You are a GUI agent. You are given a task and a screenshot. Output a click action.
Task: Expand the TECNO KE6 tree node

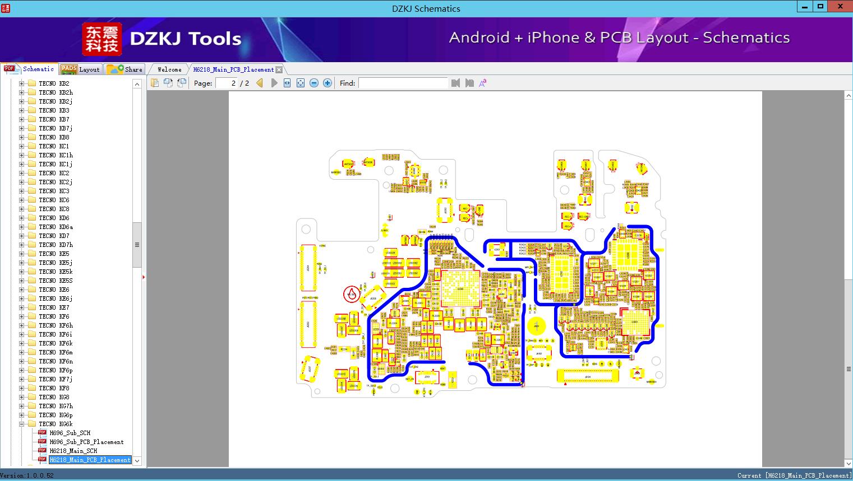(21, 289)
